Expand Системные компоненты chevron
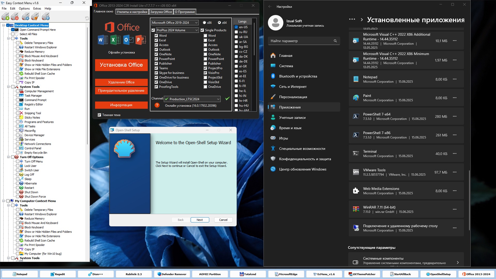 458,262
